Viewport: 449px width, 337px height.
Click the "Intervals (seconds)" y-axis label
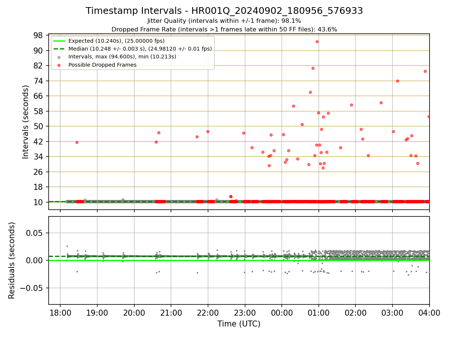click(25, 122)
